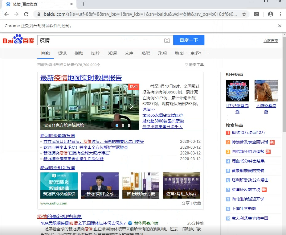
Task: Open hot search 湖北继续延迟开学
Action: (x=248, y=199)
